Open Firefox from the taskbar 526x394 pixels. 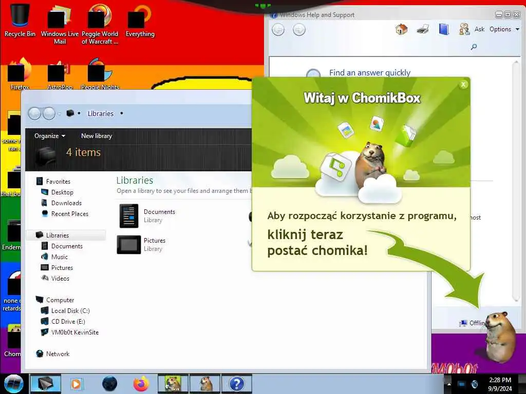[141, 384]
